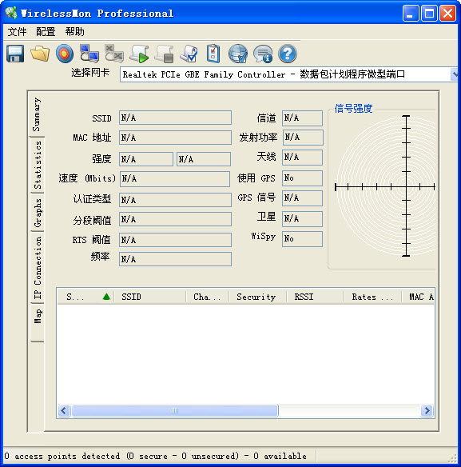This screenshot has width=461, height=467.
Task: Click the red target toolbar icon
Action: pyautogui.click(x=65, y=54)
